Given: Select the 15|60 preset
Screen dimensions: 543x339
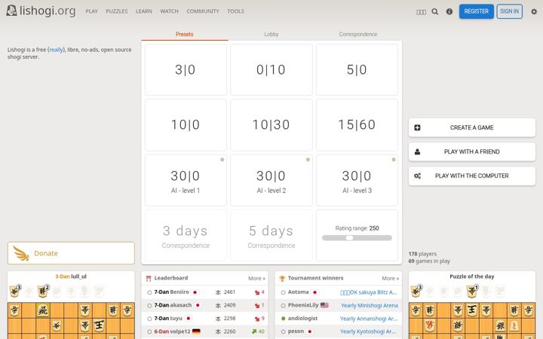Looking at the screenshot, I should pyautogui.click(x=357, y=125).
